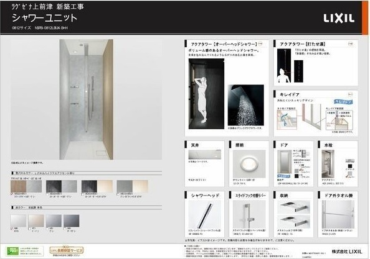370x259 pixels.
Task: Click the アクアタワー【打たせ湯】 heading
Action: (303, 44)
